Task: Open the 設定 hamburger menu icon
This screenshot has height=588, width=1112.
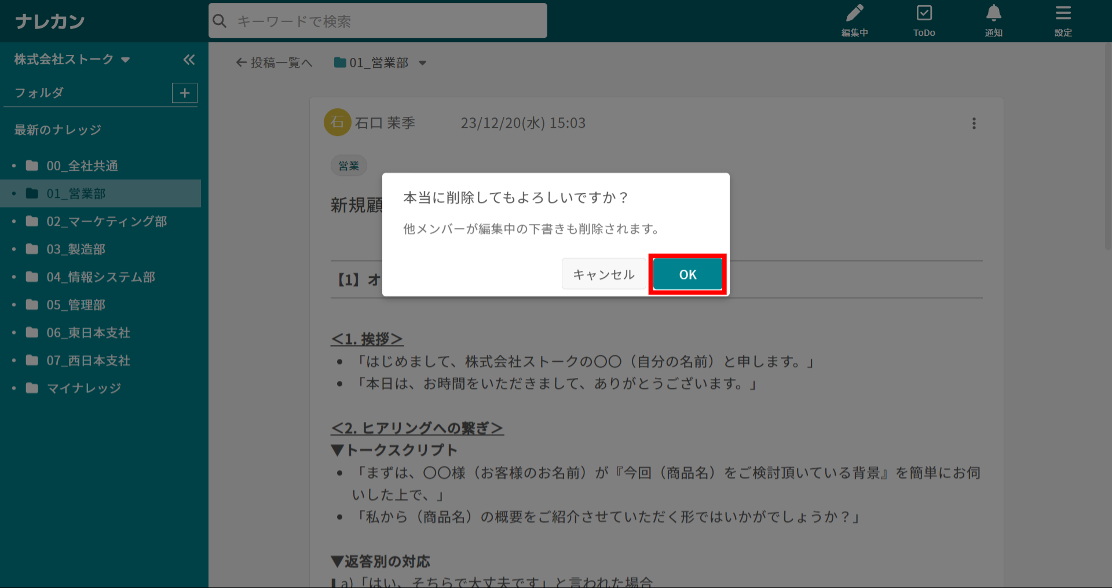Action: pyautogui.click(x=1063, y=21)
